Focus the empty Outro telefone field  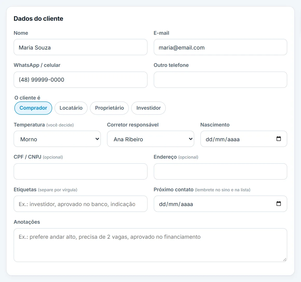220,80
